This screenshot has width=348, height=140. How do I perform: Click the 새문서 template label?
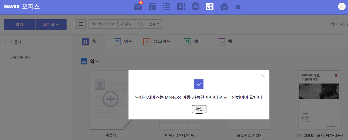pos(111,135)
